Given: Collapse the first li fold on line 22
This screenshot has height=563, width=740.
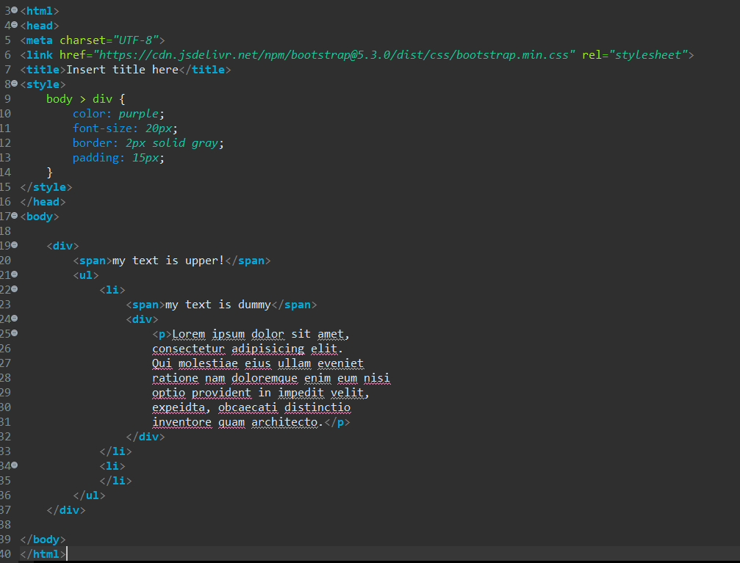Looking at the screenshot, I should (15, 288).
